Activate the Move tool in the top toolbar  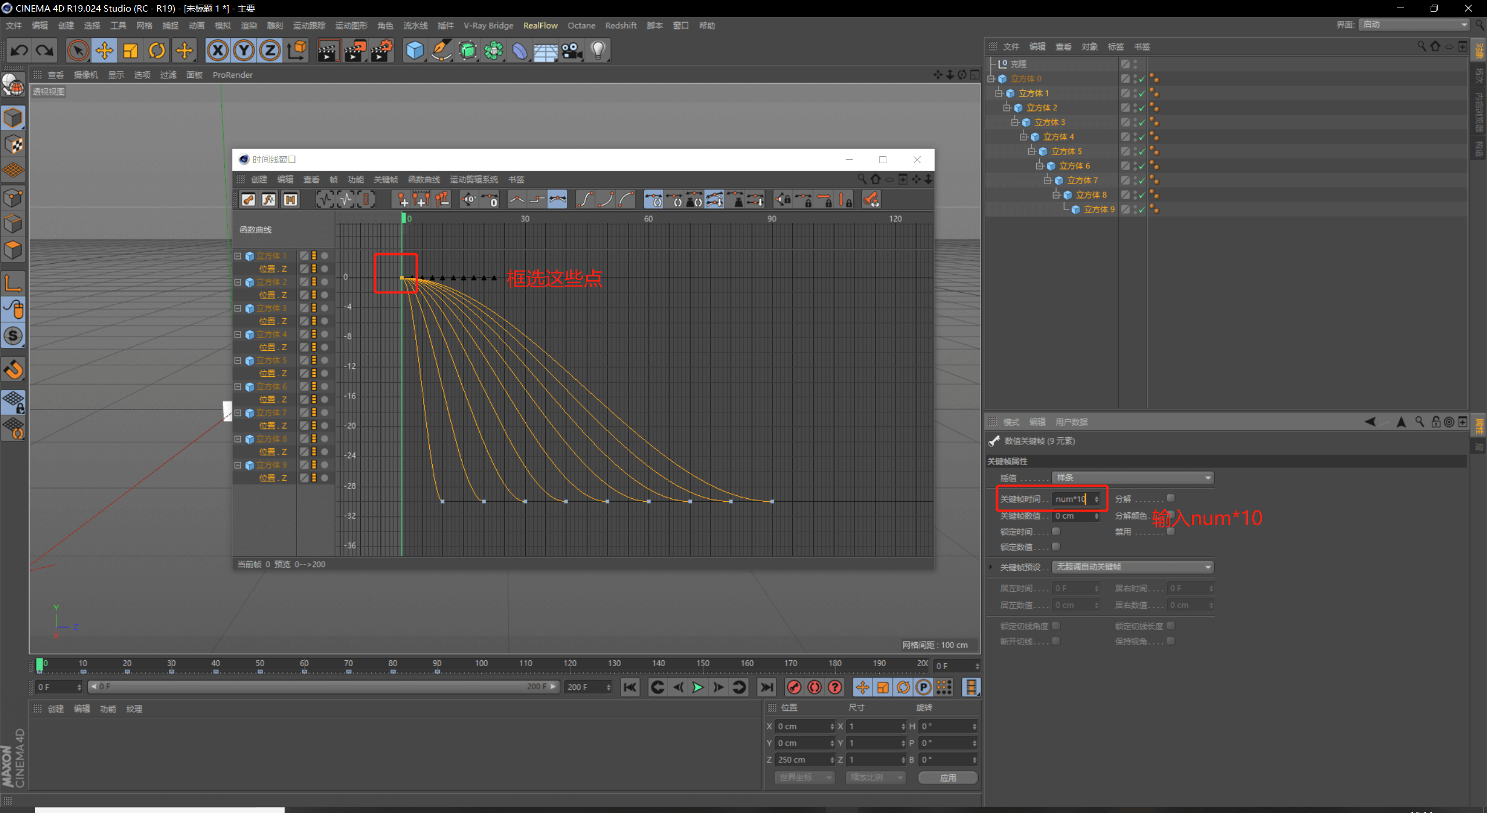click(105, 51)
